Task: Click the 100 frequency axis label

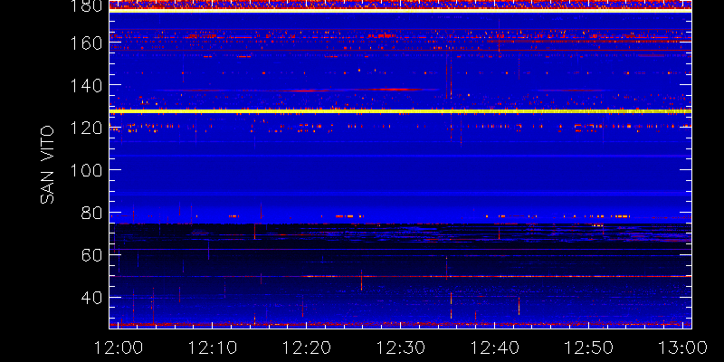Action: 85,170
